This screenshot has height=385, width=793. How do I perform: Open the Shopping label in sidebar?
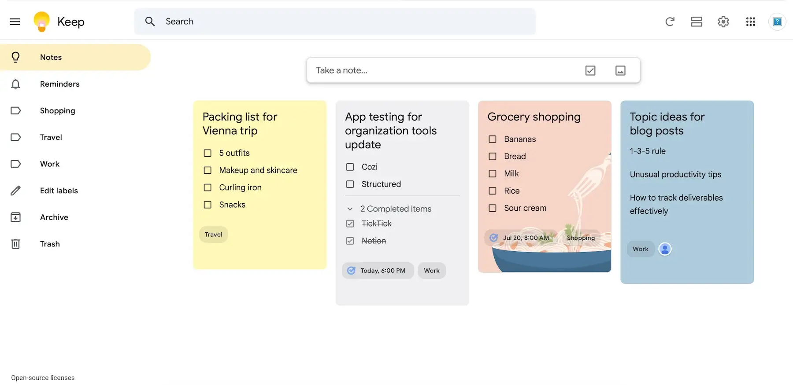(75, 110)
